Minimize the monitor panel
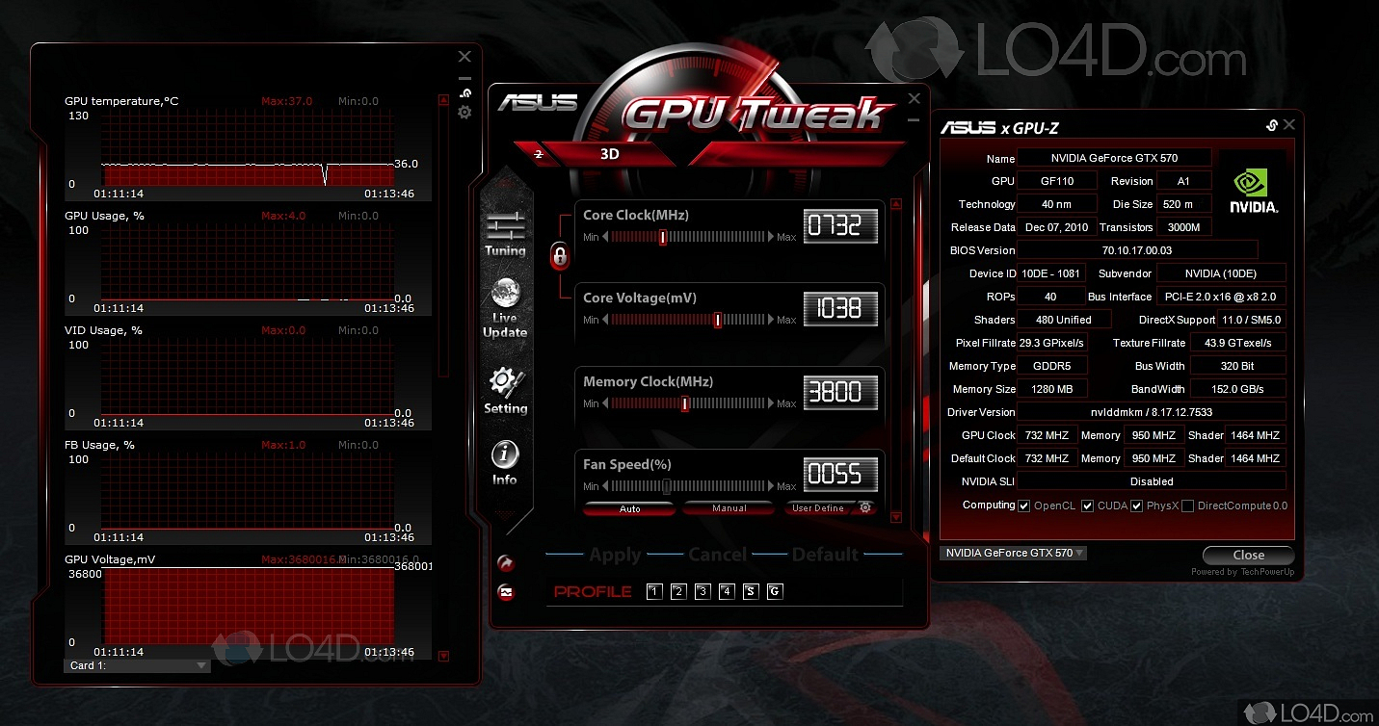Viewport: 1379px width, 726px height. coord(464,78)
